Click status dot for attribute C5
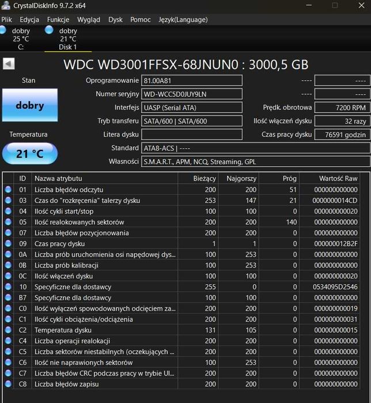The height and width of the screenshot is (403, 371). pyautogui.click(x=8, y=351)
